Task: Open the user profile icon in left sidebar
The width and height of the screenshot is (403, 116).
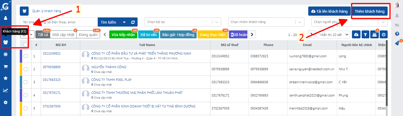Action: 6,18
